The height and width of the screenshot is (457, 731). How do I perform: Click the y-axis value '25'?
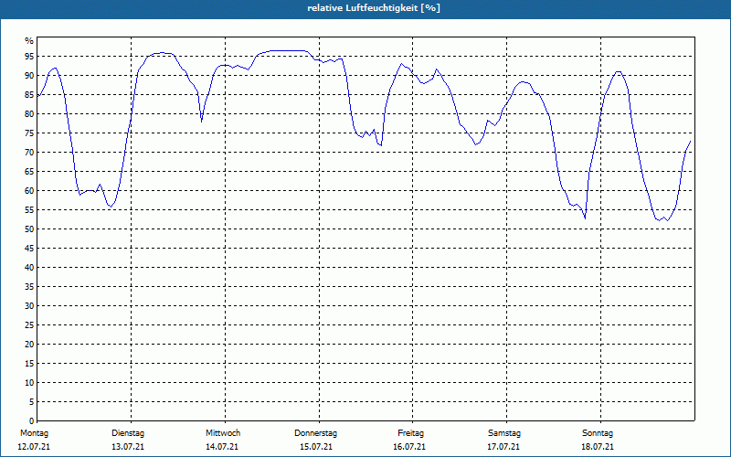click(x=29, y=325)
